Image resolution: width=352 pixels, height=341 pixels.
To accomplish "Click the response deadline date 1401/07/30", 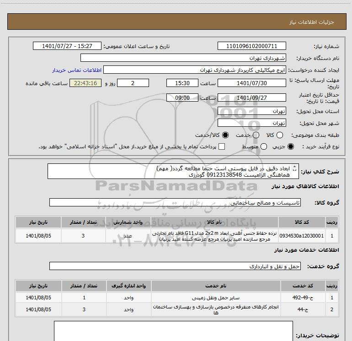I will [x=251, y=83].
